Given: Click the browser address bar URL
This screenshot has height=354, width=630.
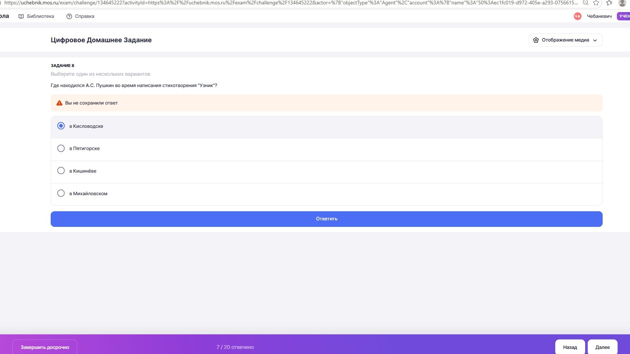Looking at the screenshot, I should pyautogui.click(x=291, y=3).
